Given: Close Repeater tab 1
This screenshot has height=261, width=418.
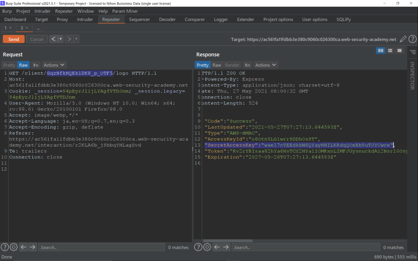Looking at the screenshot, I should click(x=10, y=28).
